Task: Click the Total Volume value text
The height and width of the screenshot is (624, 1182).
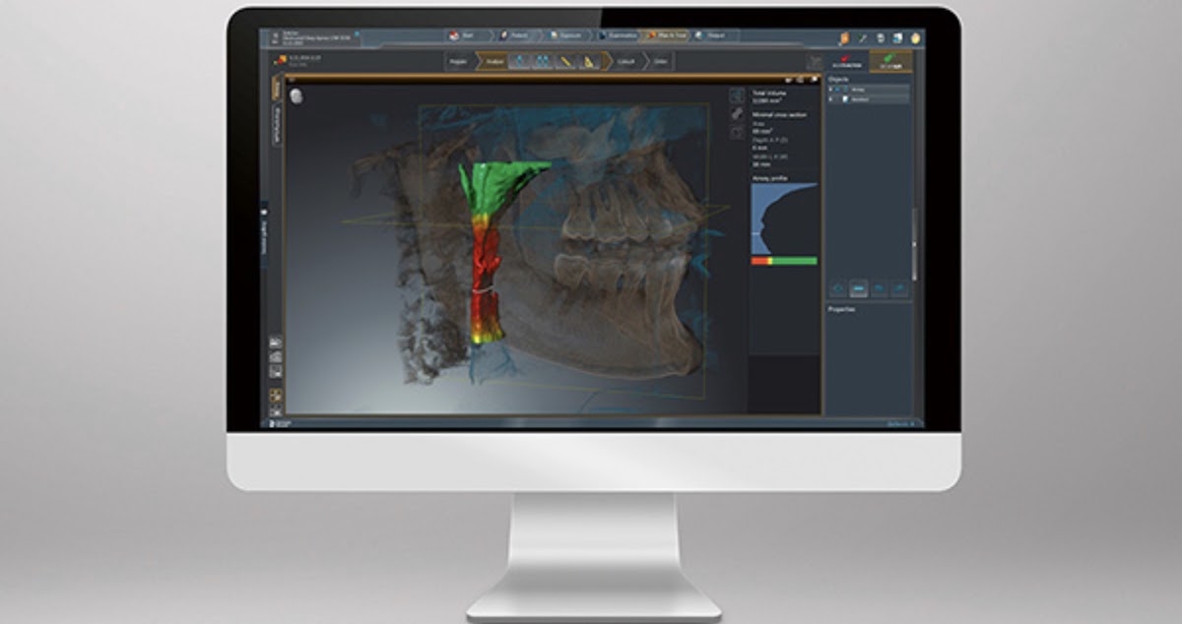Action: tap(766, 101)
